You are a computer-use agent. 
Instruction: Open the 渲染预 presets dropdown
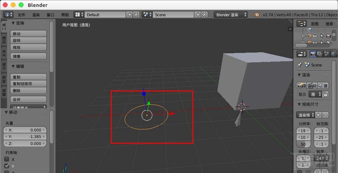tap(305, 115)
